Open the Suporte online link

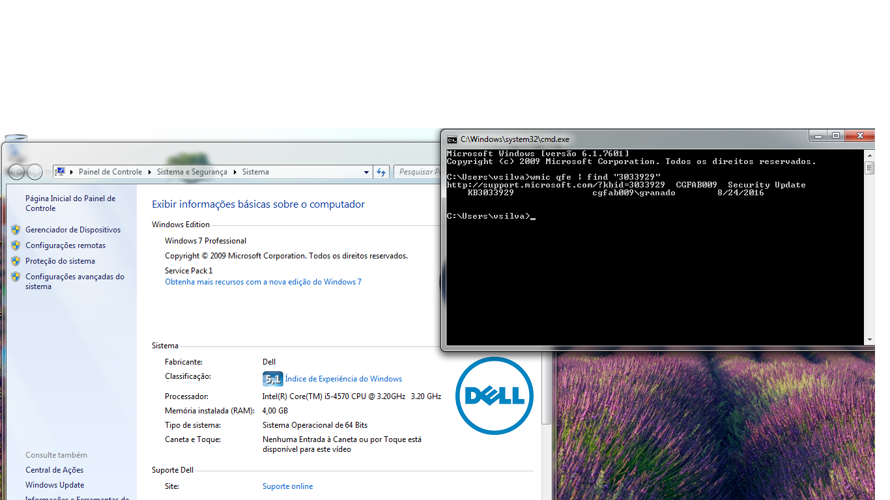coord(287,486)
